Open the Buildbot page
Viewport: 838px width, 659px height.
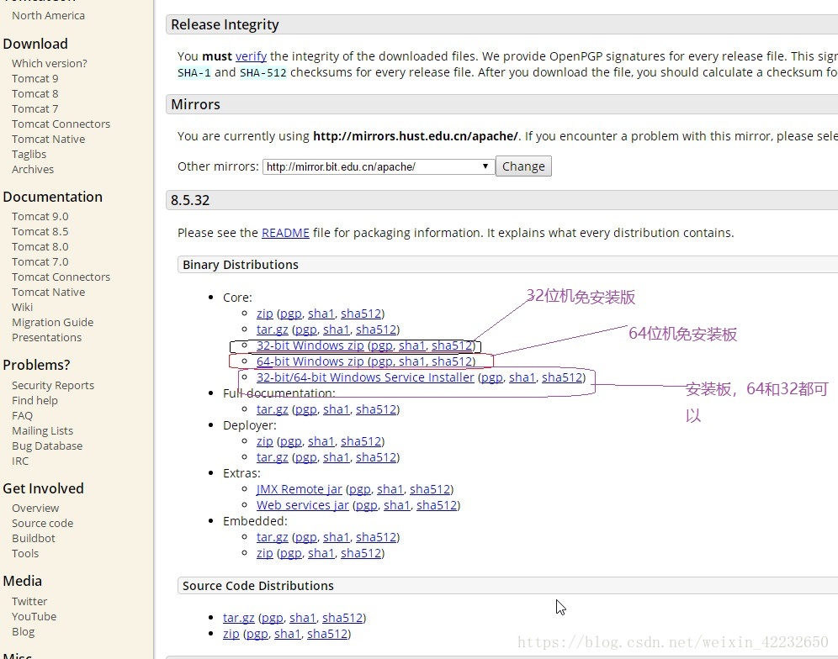pyautogui.click(x=33, y=538)
